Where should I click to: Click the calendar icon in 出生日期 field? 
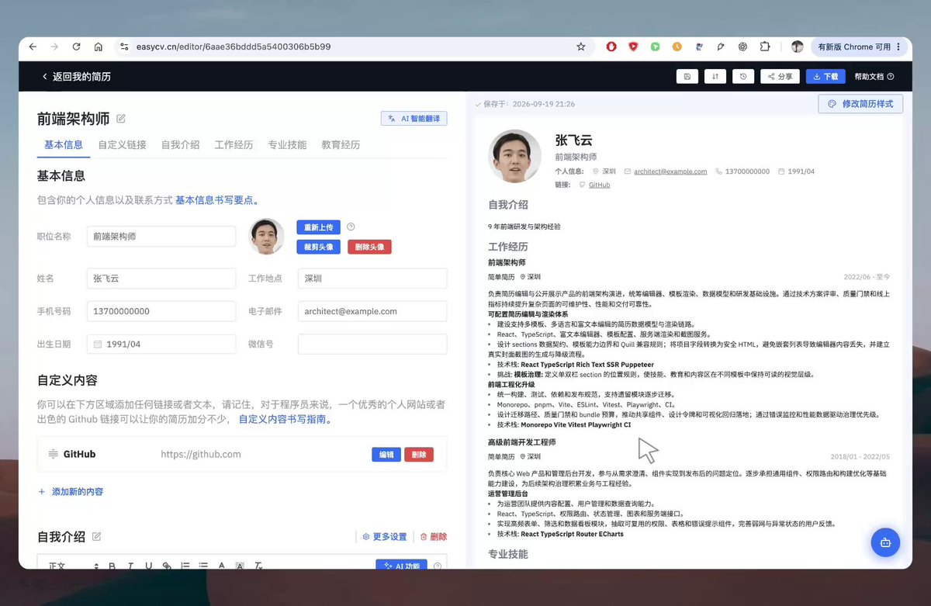pyautogui.click(x=99, y=344)
